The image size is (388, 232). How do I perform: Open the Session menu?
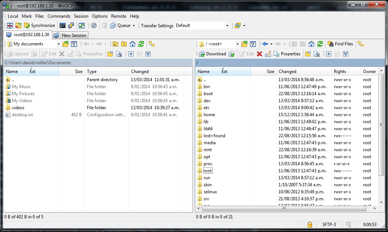[x=81, y=16]
